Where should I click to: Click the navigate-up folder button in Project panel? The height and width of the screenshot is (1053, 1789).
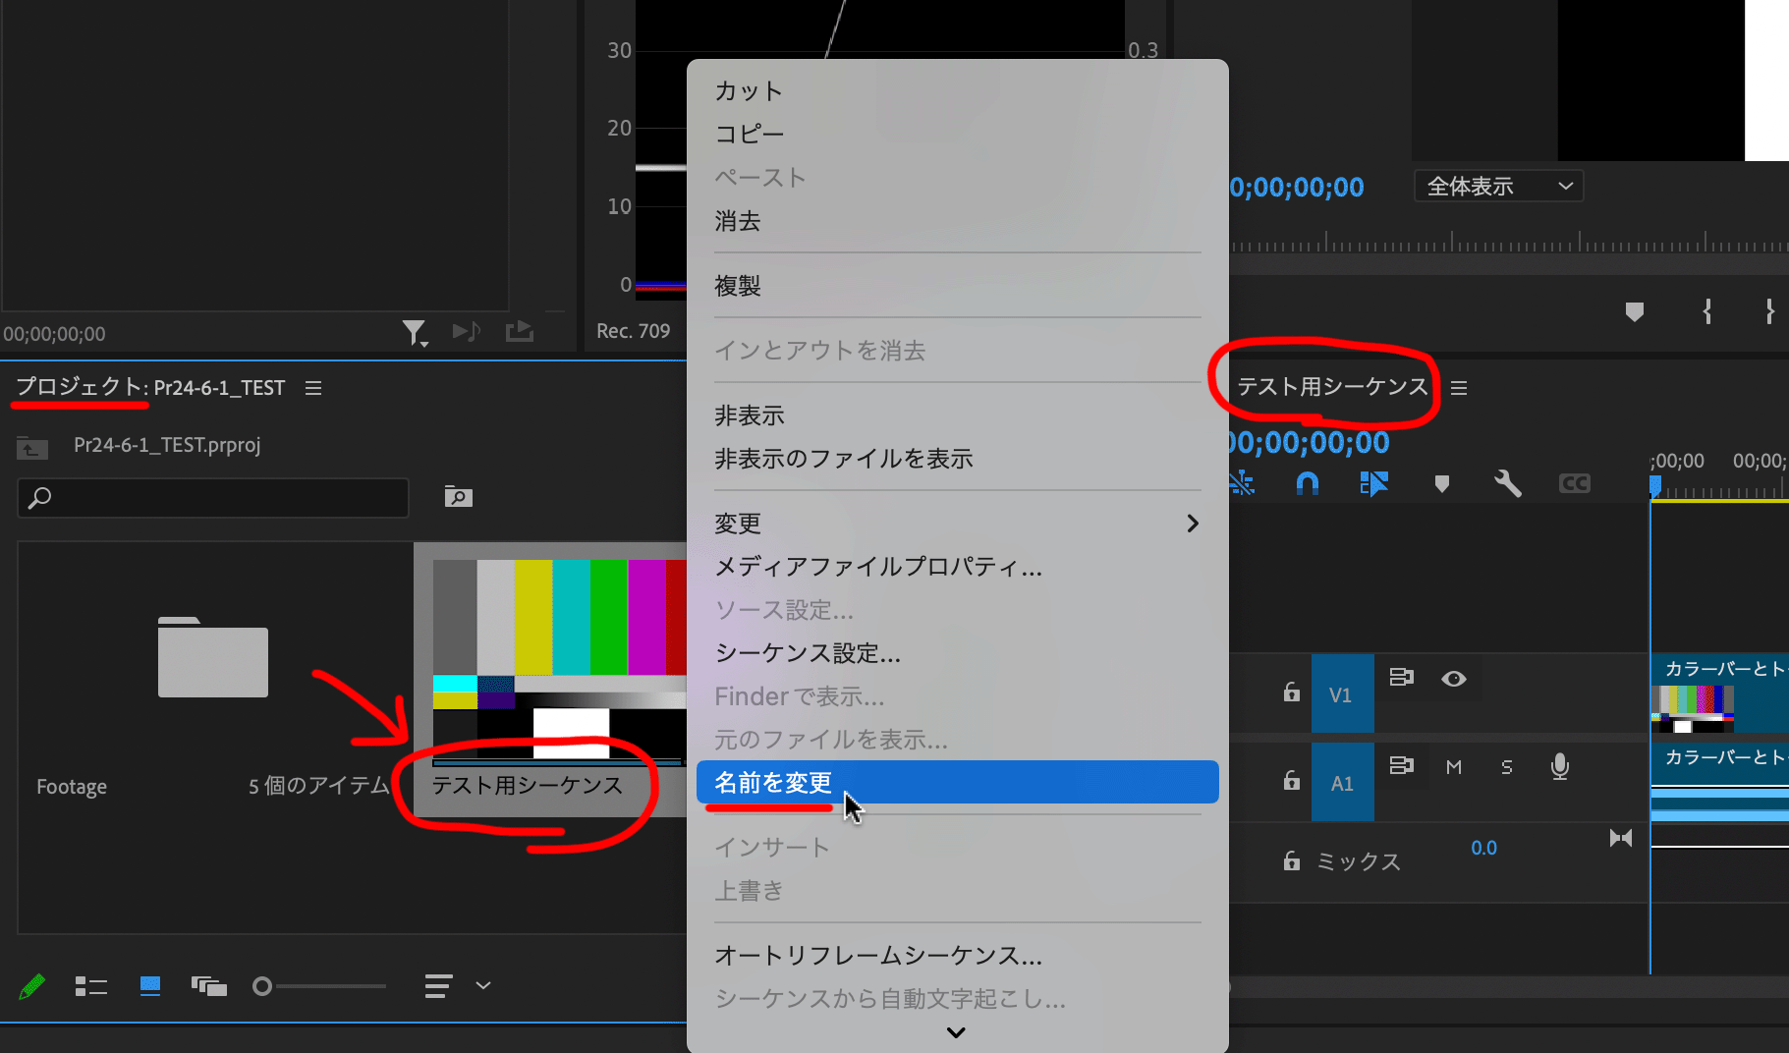pyautogui.click(x=31, y=448)
